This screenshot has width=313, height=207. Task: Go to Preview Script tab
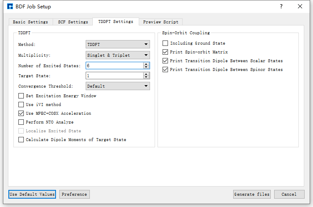pyautogui.click(x=160, y=22)
